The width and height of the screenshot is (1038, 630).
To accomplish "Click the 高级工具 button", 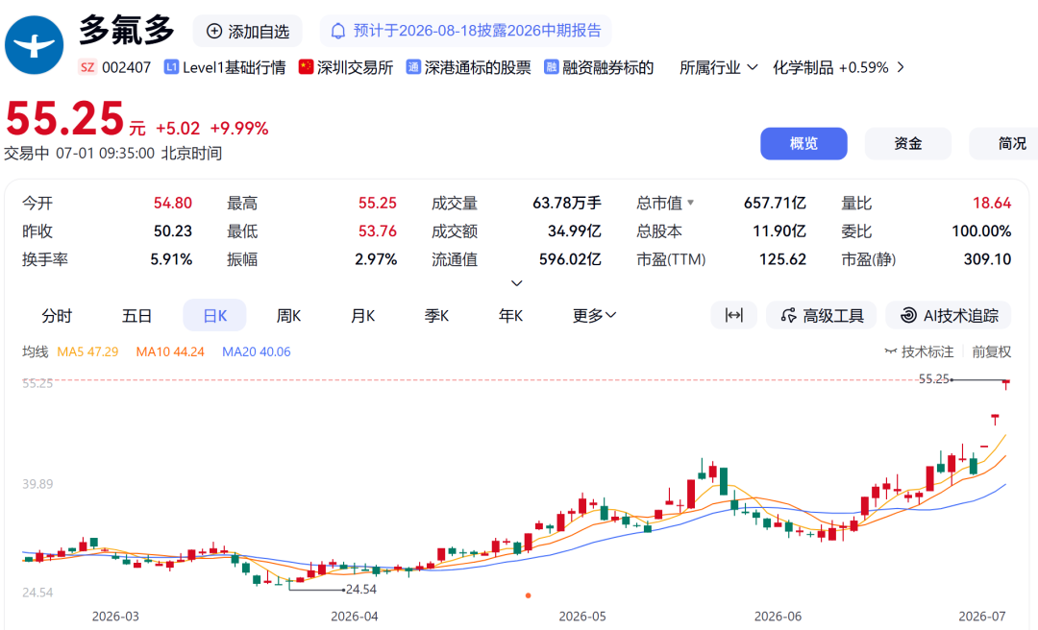I will click(x=822, y=316).
